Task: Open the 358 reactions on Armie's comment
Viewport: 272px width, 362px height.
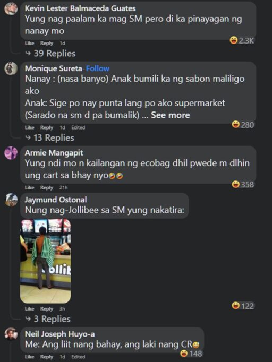Action: point(243,184)
